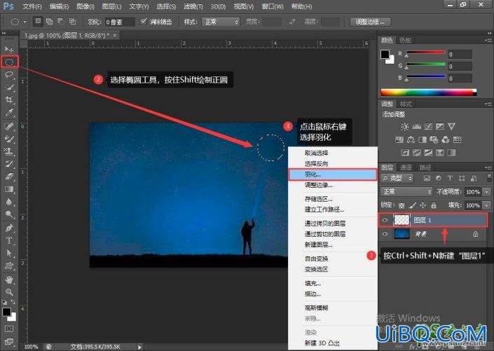Toggle the anti-alias checkbox

point(144,22)
